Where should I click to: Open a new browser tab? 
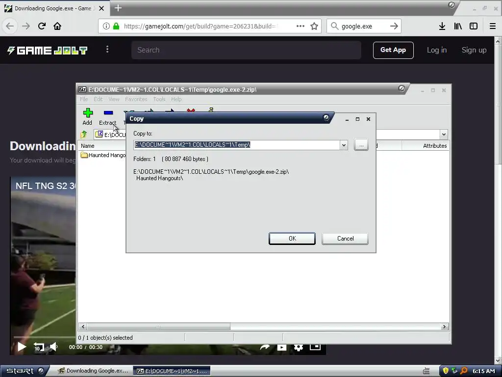[118, 8]
